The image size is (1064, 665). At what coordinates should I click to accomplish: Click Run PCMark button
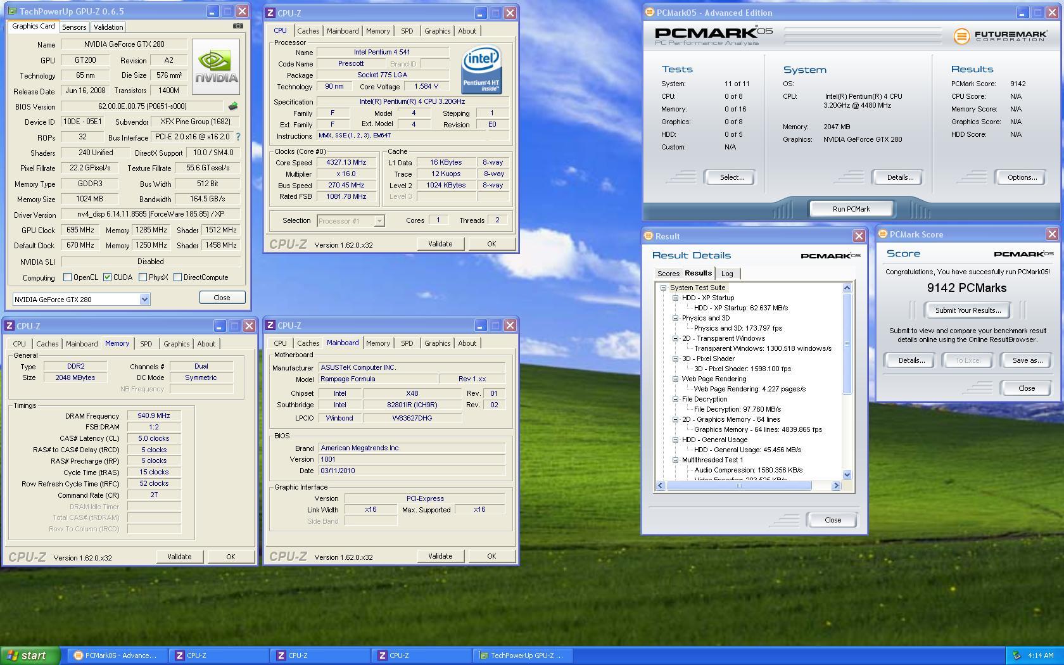point(851,209)
